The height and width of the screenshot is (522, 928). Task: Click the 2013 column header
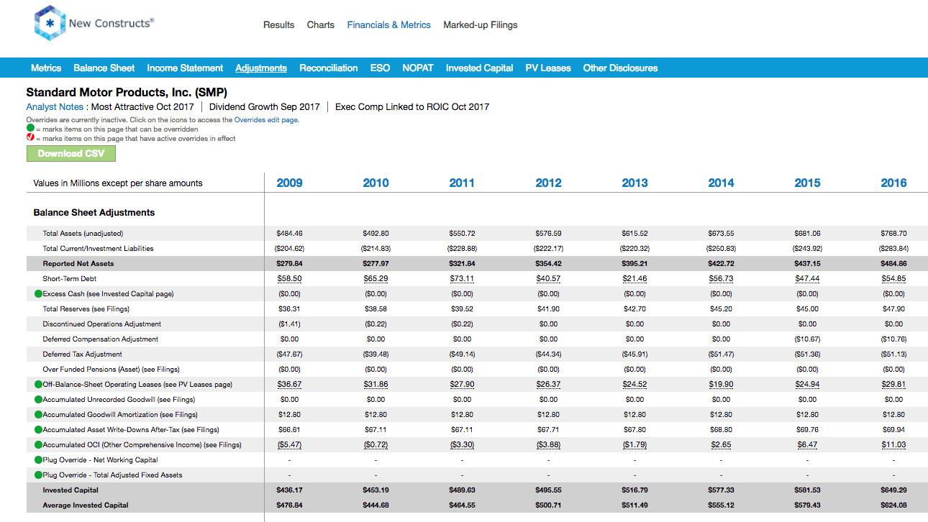click(x=634, y=183)
